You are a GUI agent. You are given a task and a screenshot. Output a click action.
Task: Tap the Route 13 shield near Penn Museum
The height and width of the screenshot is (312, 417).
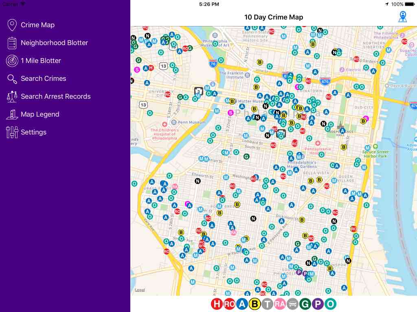[x=143, y=105]
